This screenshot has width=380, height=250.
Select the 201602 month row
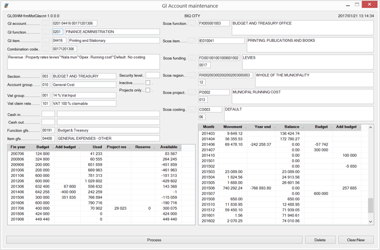click(x=280, y=221)
